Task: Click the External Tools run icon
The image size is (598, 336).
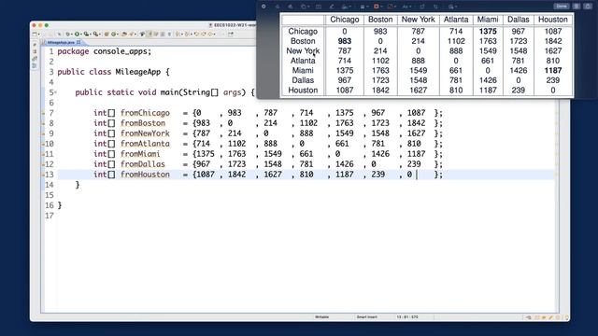Action: (x=95, y=35)
